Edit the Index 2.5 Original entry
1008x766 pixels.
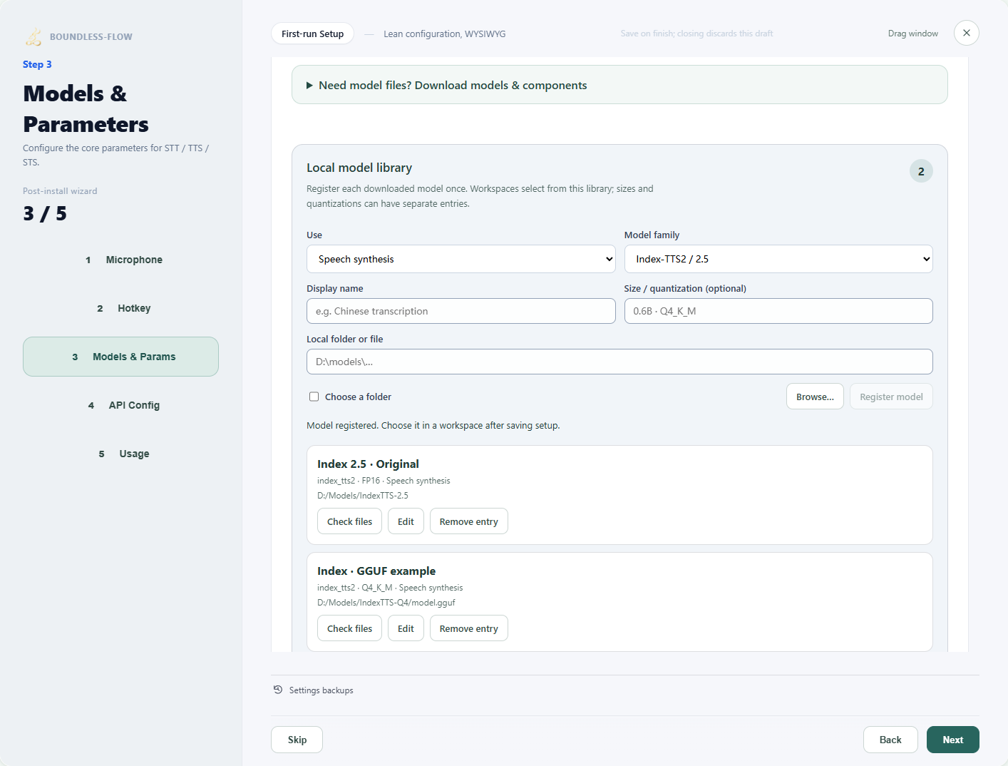click(x=406, y=521)
